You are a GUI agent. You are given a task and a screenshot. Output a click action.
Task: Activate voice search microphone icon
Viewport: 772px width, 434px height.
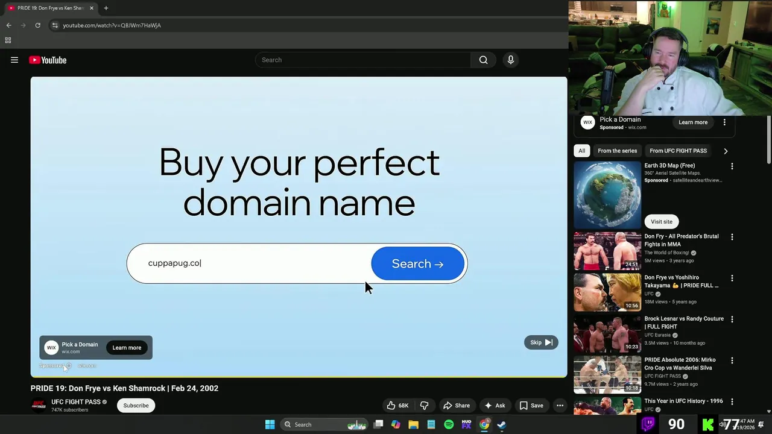point(510,60)
